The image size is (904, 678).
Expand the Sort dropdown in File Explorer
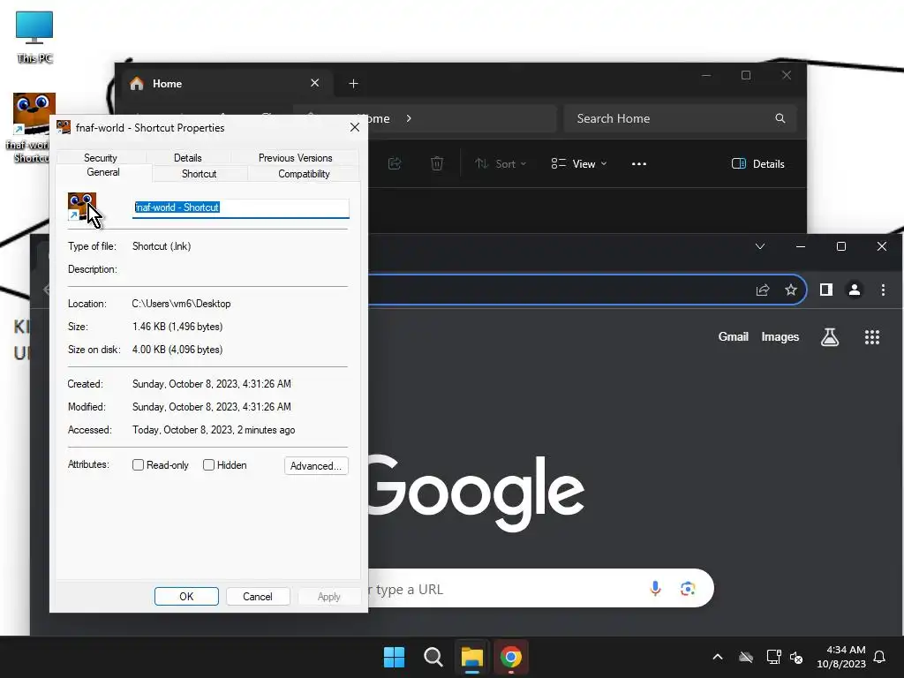[501, 163]
